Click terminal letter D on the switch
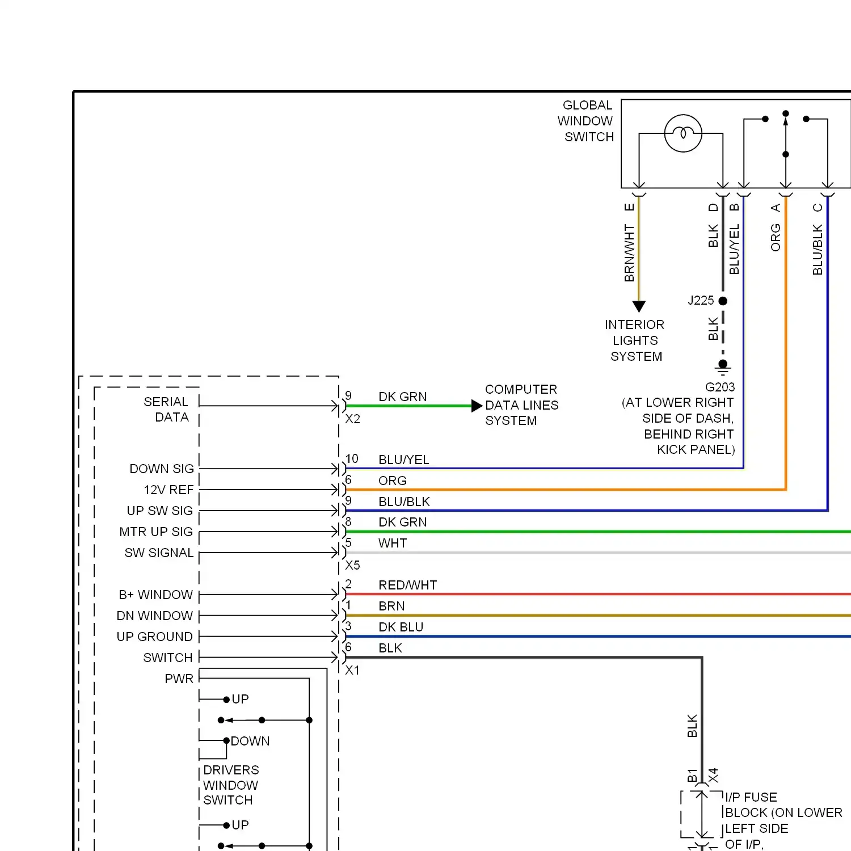This screenshot has height=851, width=851. 713,208
